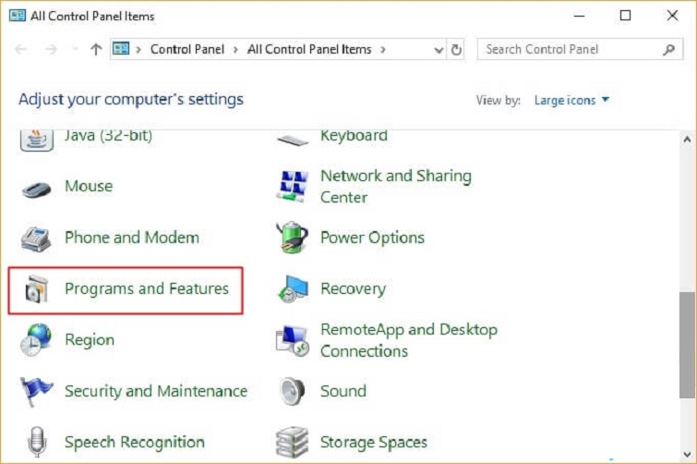
Task: Open the RemoteApp and Desktop Connections link
Action: click(x=408, y=340)
